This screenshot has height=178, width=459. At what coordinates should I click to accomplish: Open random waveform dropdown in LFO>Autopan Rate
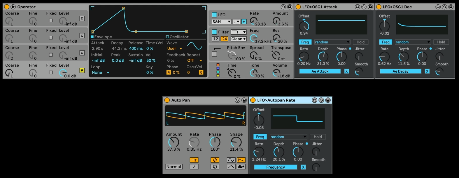288,137
